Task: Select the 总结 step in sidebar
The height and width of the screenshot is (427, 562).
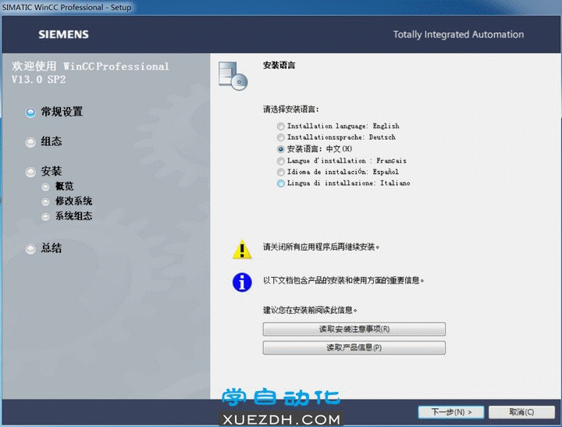Action: pyautogui.click(x=44, y=248)
